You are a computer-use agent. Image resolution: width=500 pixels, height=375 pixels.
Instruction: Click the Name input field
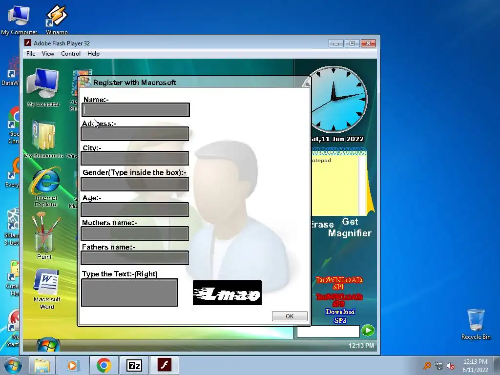point(136,110)
